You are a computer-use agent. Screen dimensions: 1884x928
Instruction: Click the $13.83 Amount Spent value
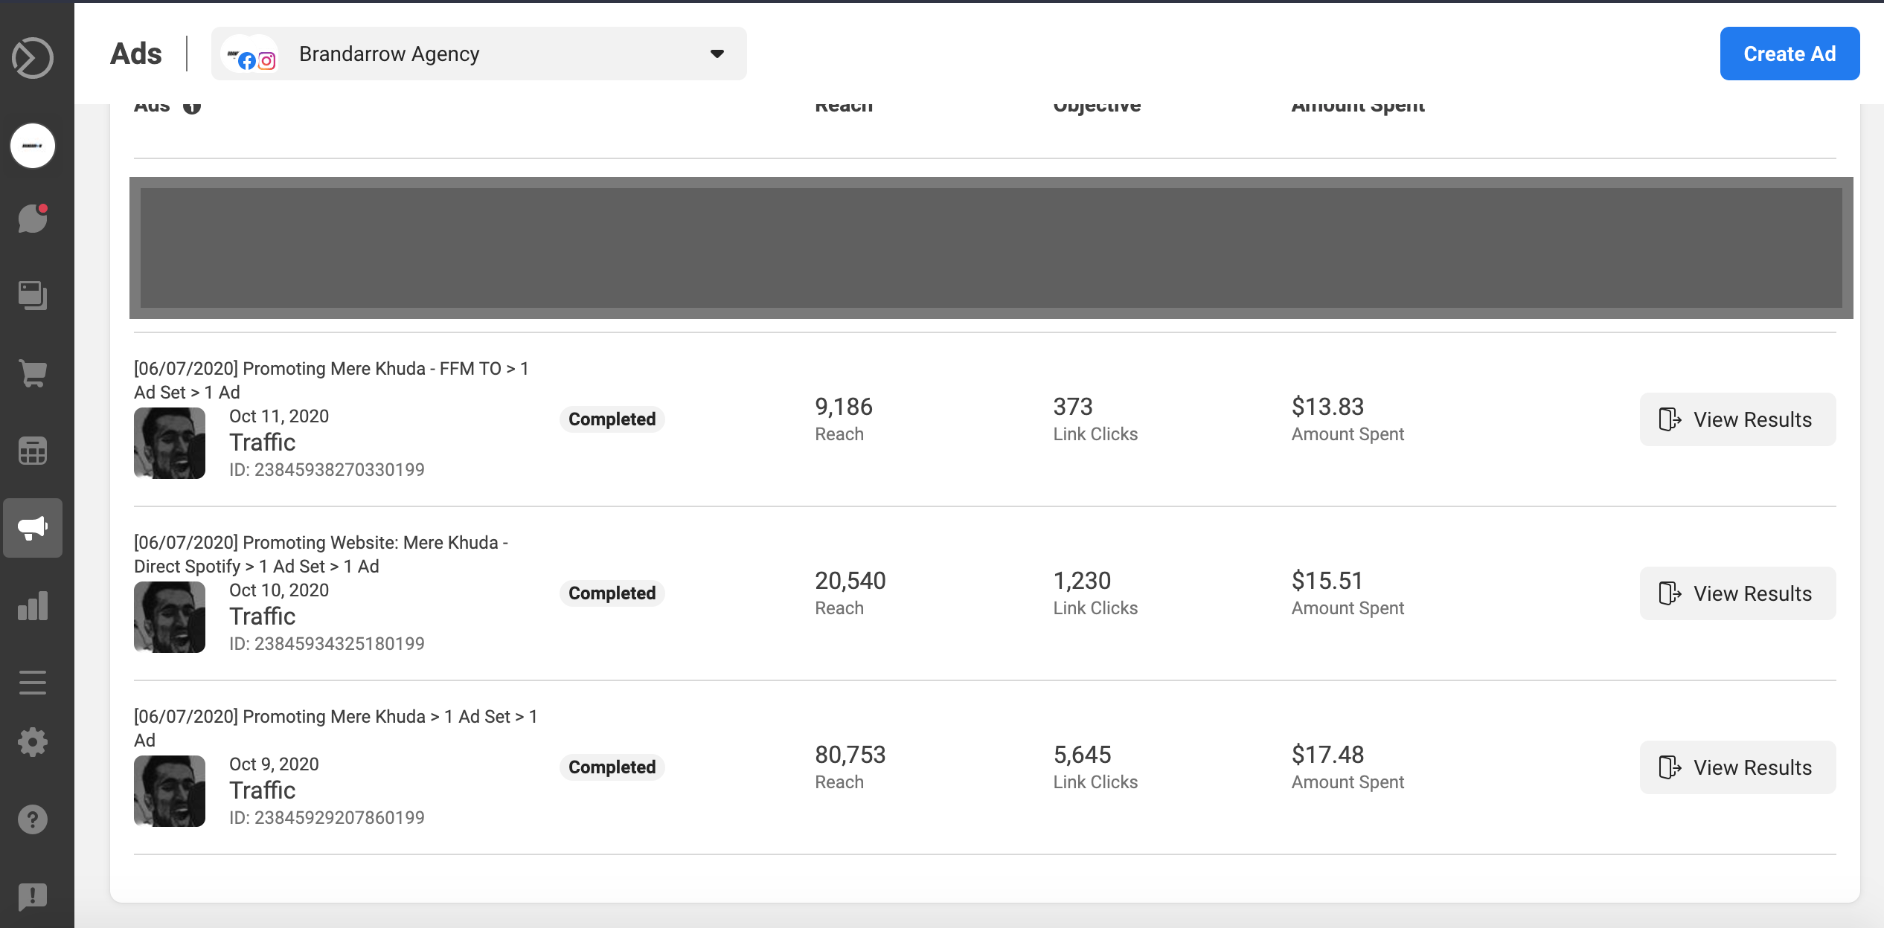click(x=1327, y=407)
